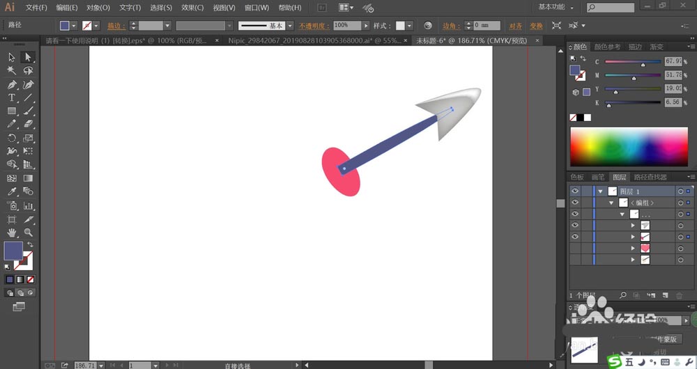
Task: Click target circle of 图层 1 layer
Action: 680,191
